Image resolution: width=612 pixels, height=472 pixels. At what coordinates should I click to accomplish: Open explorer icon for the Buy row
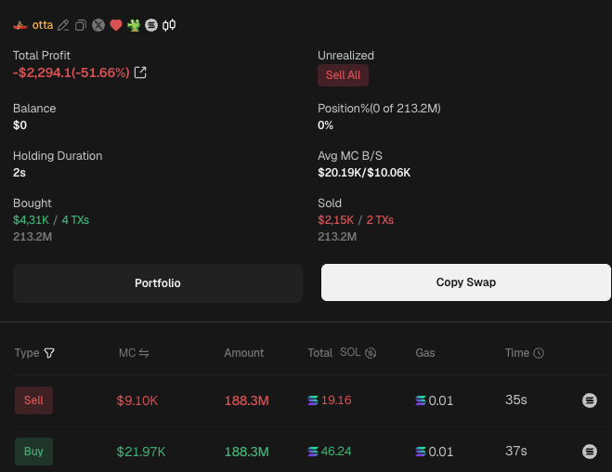[x=590, y=452]
